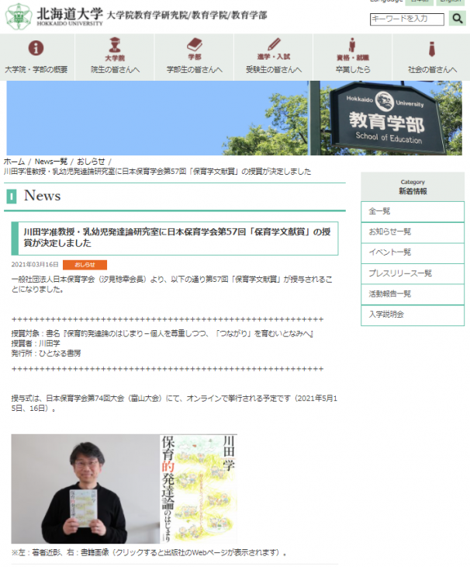Open the 受験生の皆さんへ menu item
This screenshot has width=470, height=567.
click(x=274, y=69)
